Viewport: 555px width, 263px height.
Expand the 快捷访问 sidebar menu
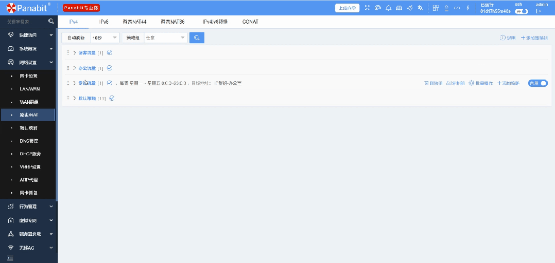[x=28, y=35]
